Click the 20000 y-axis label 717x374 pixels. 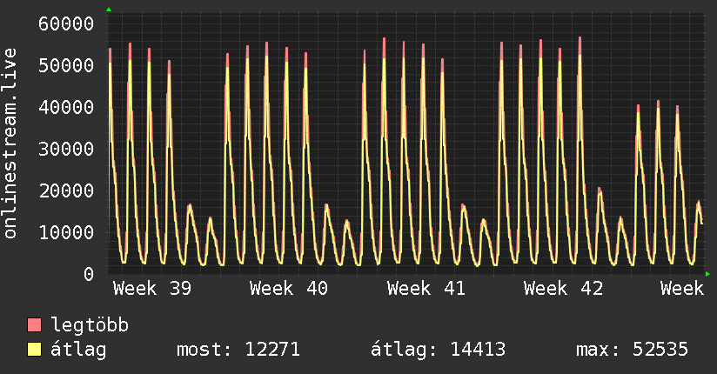click(66, 190)
